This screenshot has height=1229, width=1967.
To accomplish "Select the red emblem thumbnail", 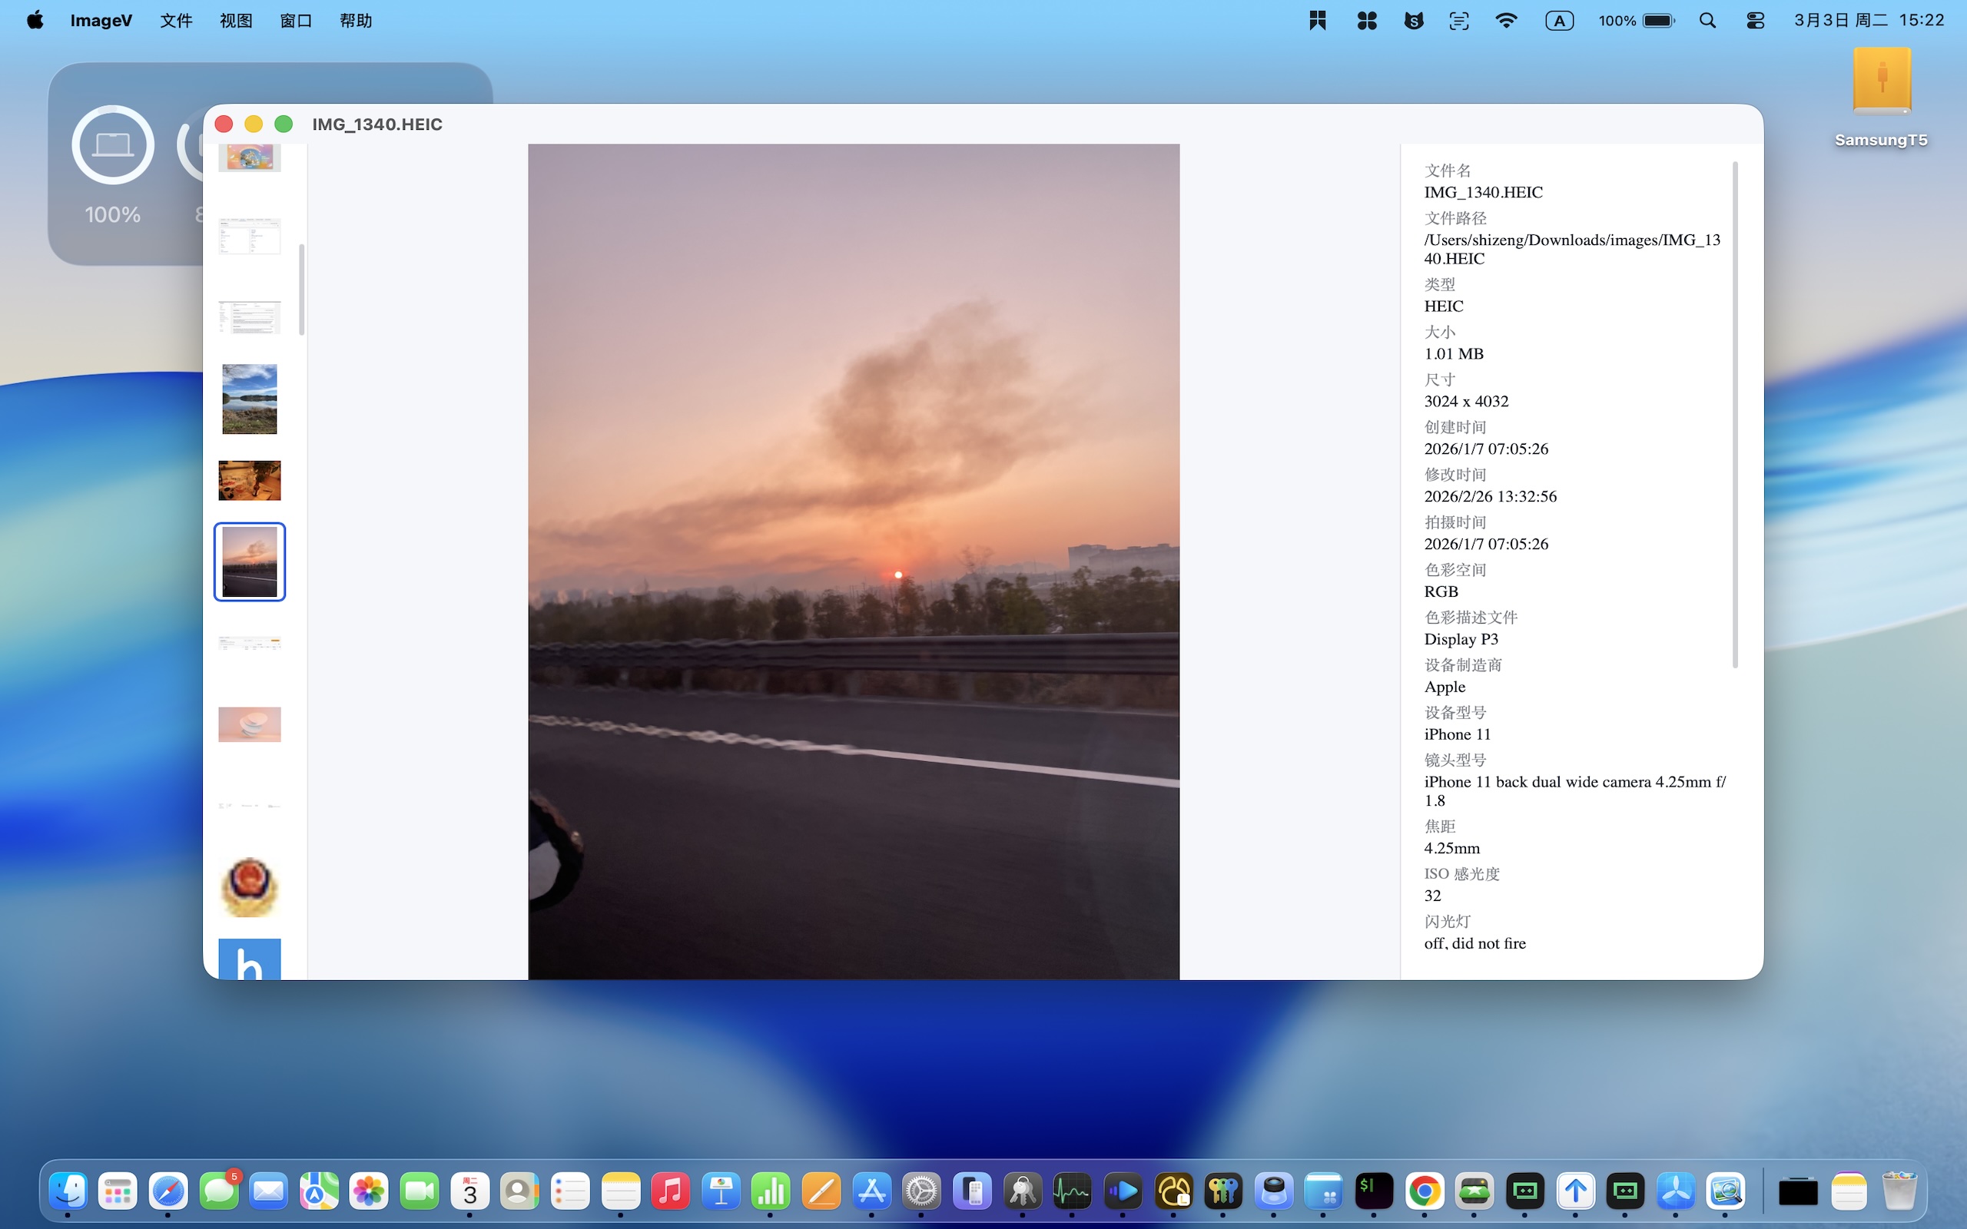I will (x=250, y=886).
